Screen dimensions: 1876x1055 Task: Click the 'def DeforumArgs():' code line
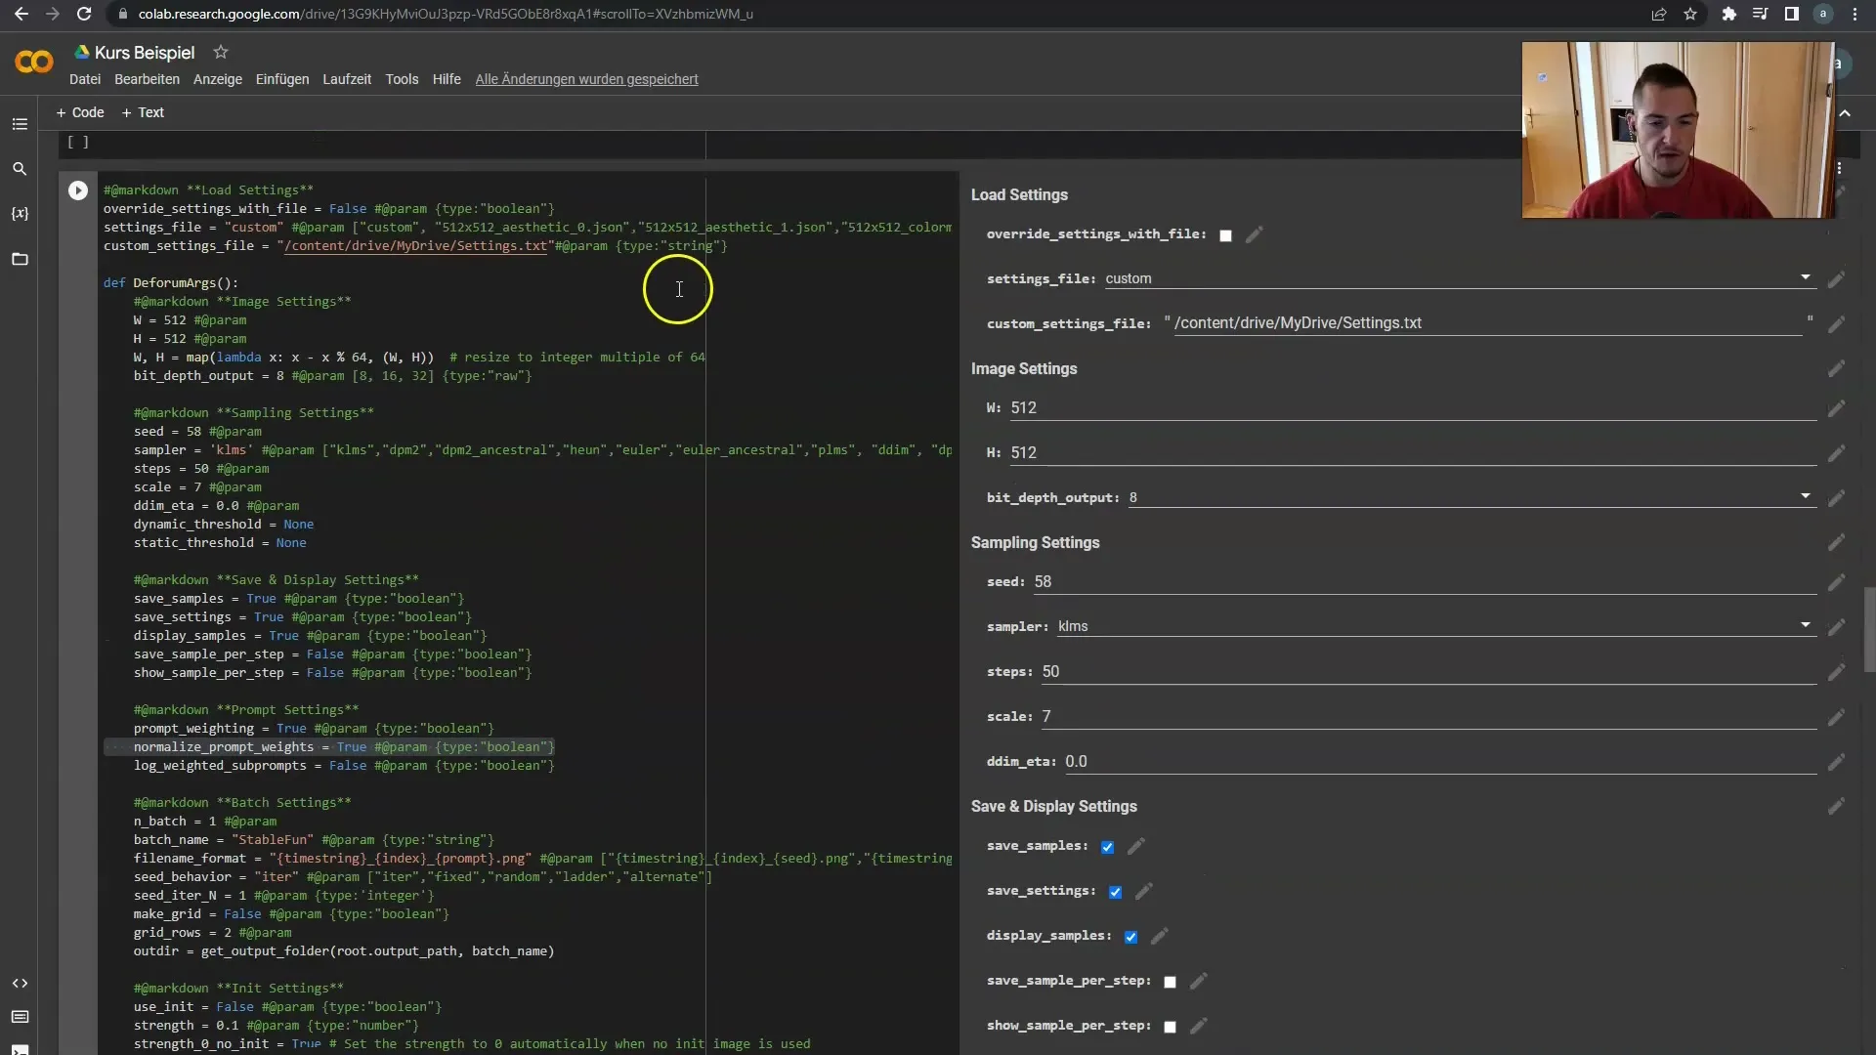pyautogui.click(x=171, y=283)
